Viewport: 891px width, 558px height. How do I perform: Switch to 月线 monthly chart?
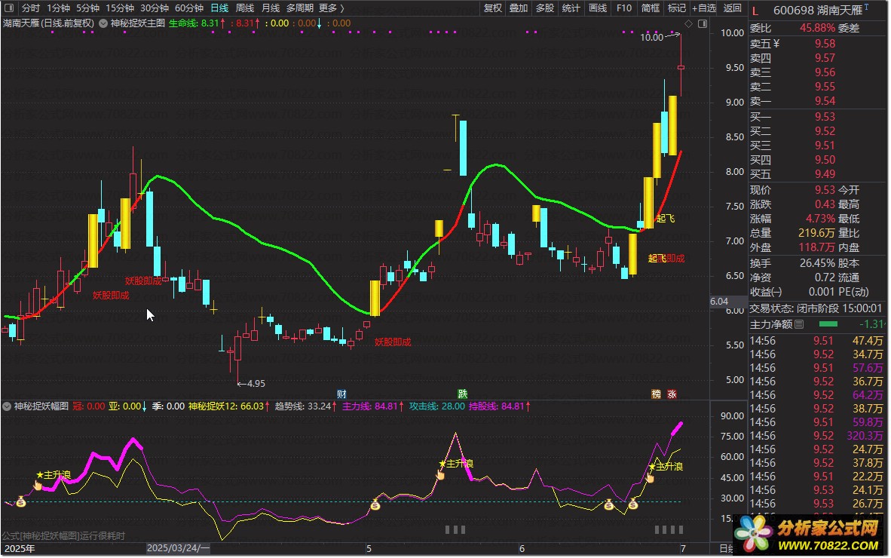pyautogui.click(x=271, y=8)
